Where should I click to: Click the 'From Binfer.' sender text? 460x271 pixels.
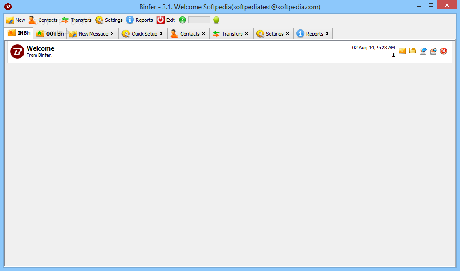coord(39,55)
